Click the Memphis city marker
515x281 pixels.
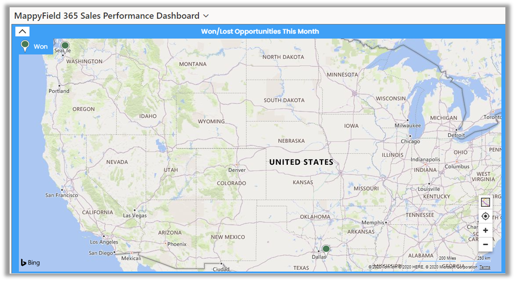point(386,223)
